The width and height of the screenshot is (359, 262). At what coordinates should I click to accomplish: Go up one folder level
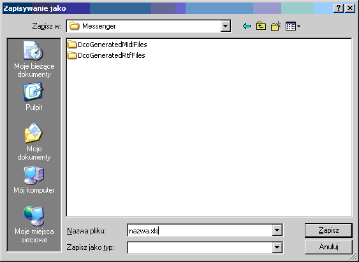[x=261, y=26]
